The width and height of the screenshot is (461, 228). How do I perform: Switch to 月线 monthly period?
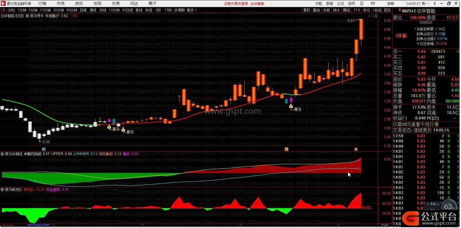(103, 10)
